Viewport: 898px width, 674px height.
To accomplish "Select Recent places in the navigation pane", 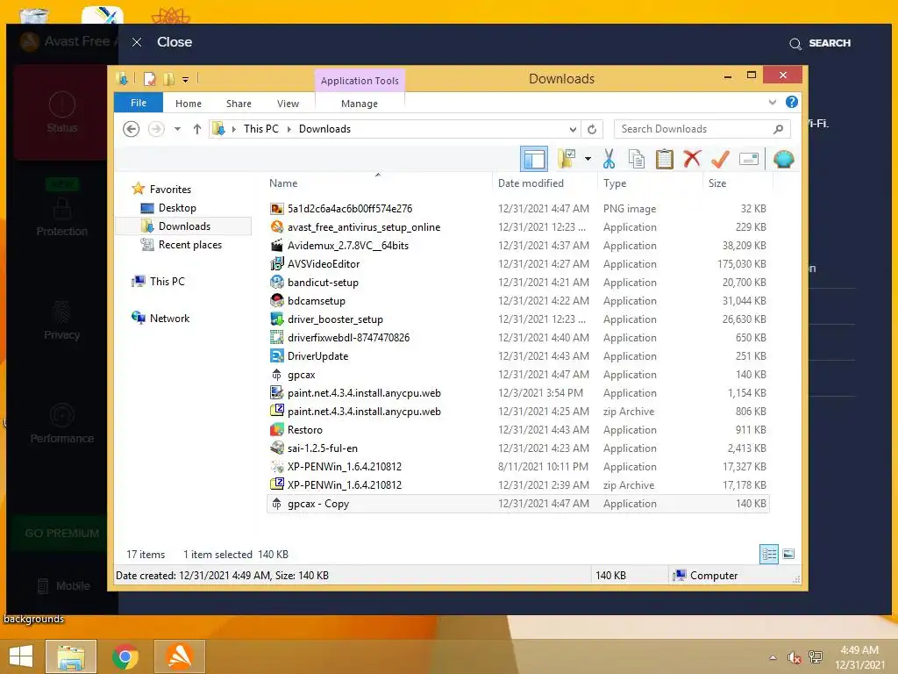I will (x=189, y=245).
